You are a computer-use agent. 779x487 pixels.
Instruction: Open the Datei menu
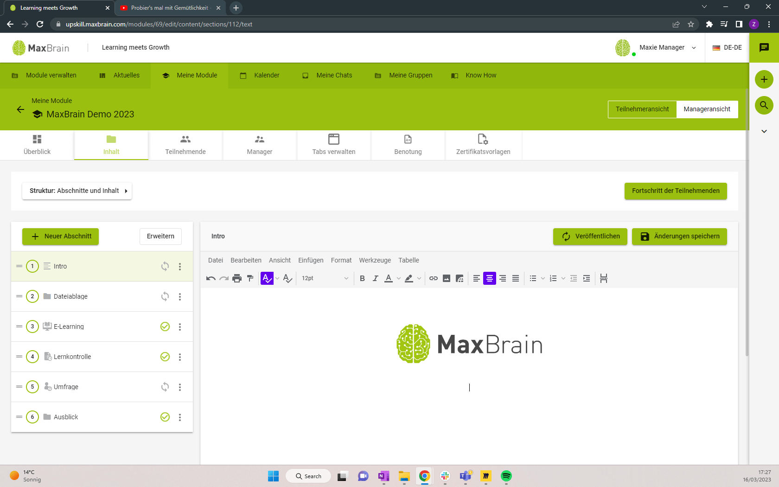point(216,260)
